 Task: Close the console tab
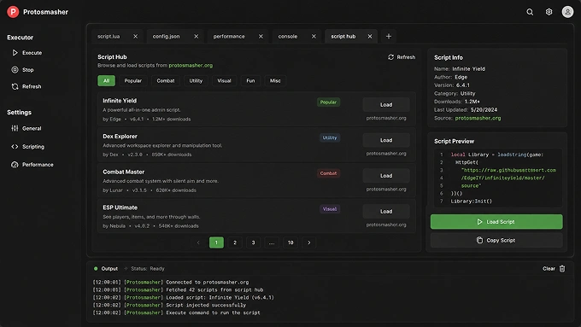[314, 37]
